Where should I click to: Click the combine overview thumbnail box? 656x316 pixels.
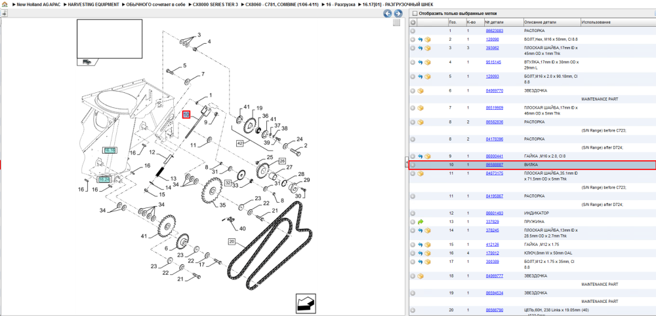pos(109,42)
